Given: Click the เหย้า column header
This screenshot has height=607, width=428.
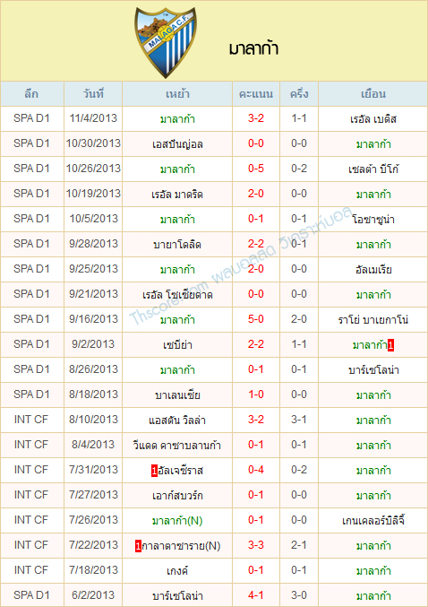Looking at the screenshot, I should click(177, 94).
